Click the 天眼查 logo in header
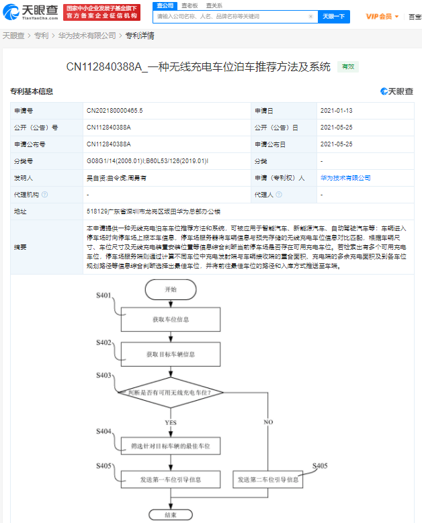This screenshot has height=523, width=422. (29, 12)
